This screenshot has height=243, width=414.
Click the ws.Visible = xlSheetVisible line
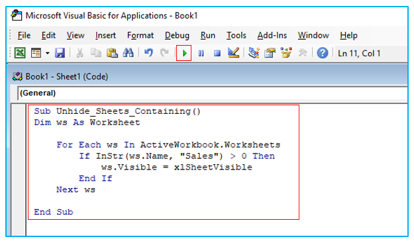(176, 168)
